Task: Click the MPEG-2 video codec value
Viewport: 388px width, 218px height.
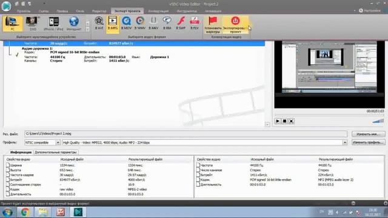Action: click(x=138, y=190)
